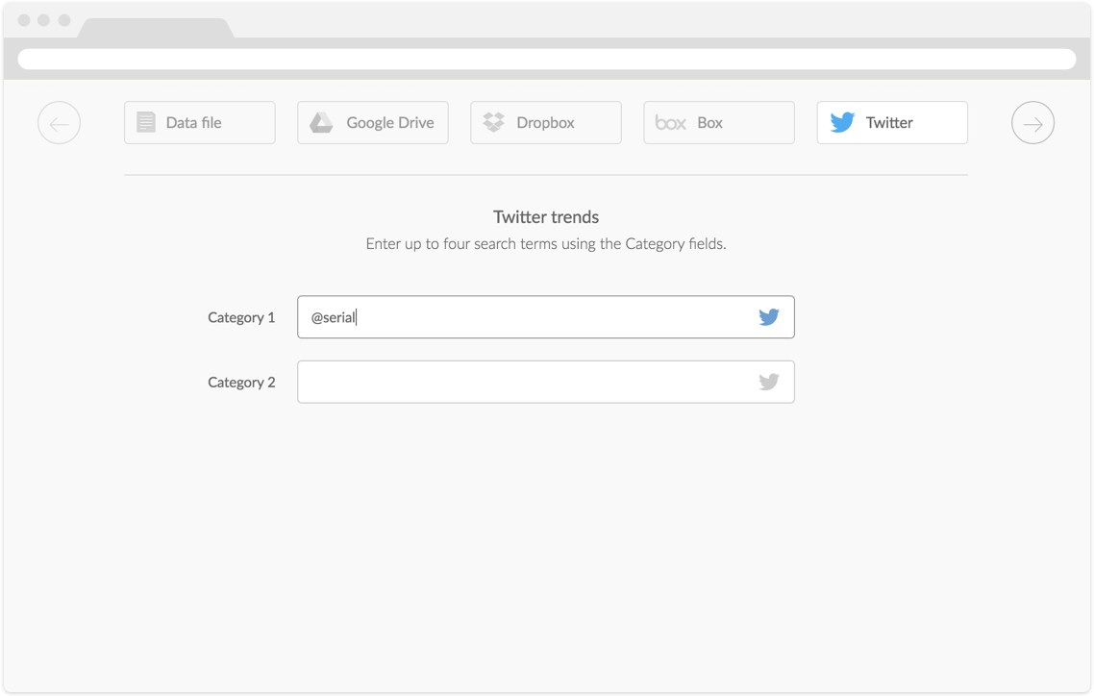Viewport: 1094px width, 696px height.
Task: Switch to the Google Drive source
Action: click(373, 123)
